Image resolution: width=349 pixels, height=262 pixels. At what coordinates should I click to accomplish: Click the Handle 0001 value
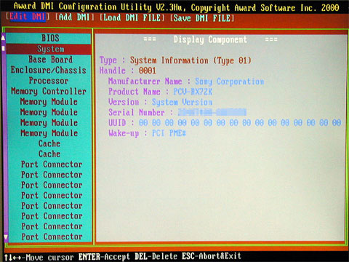point(148,71)
